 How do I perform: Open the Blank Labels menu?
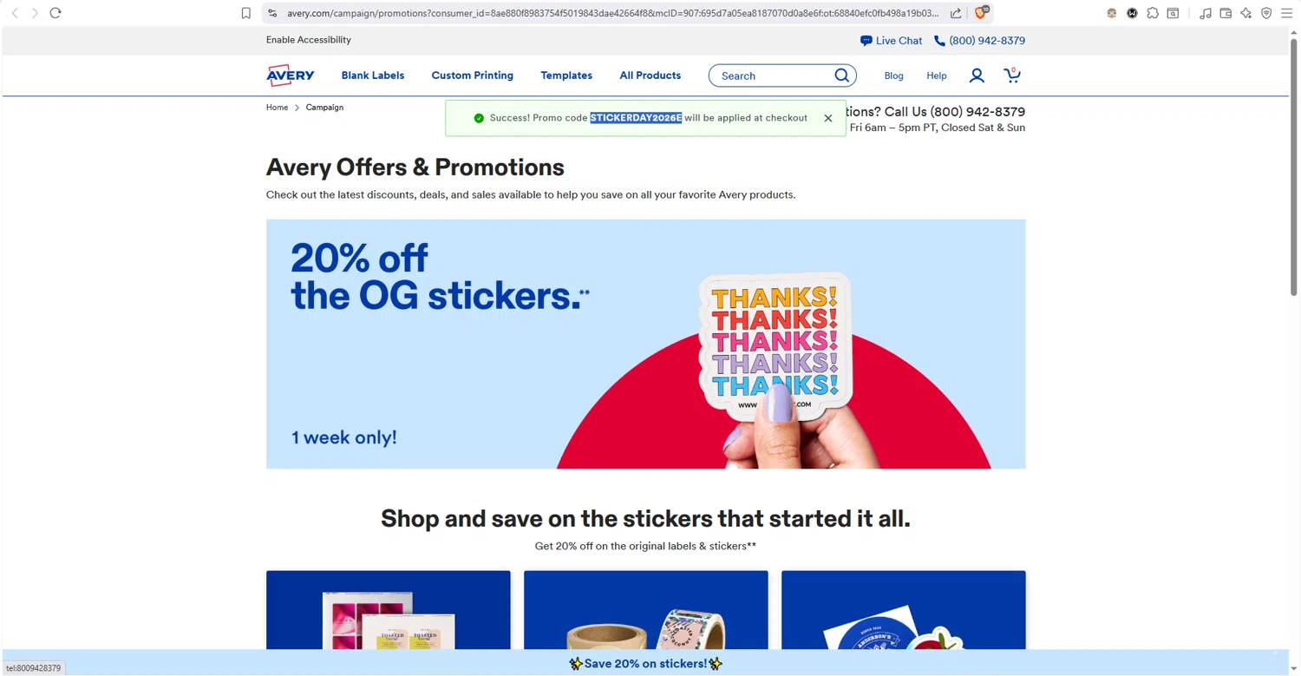pos(373,75)
